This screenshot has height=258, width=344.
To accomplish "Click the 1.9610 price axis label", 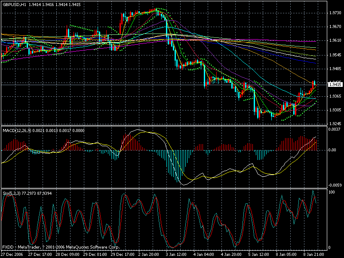I will (x=335, y=40).
